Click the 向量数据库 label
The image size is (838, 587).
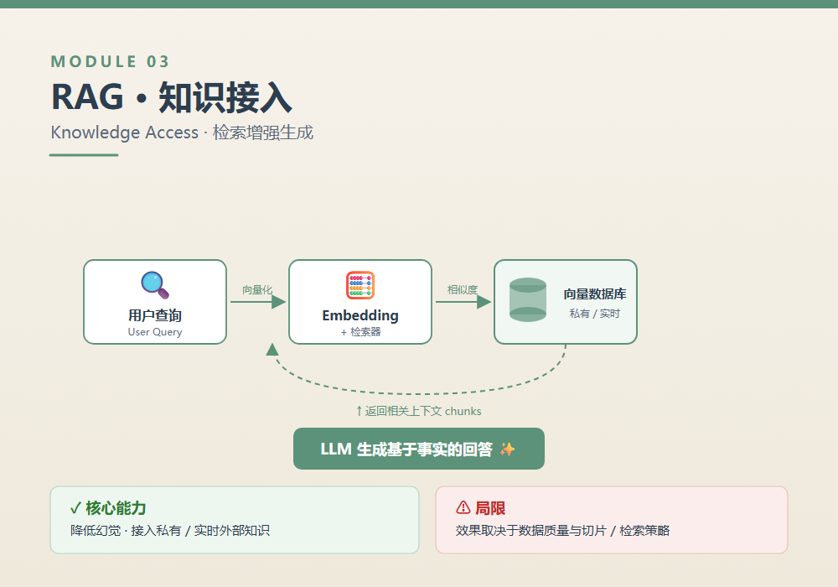(595, 294)
